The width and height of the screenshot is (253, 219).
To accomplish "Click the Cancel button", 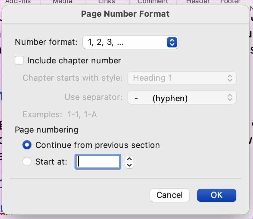I will coord(170,195).
